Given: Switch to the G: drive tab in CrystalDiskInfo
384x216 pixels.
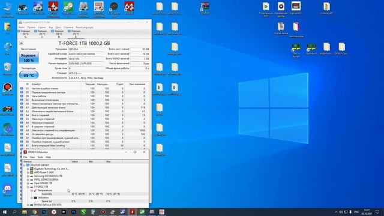Looking at the screenshot, I should [25, 34].
